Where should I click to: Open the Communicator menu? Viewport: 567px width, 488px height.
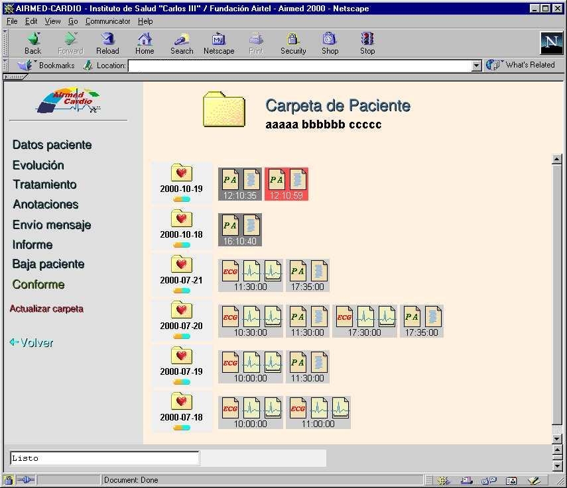(x=107, y=21)
